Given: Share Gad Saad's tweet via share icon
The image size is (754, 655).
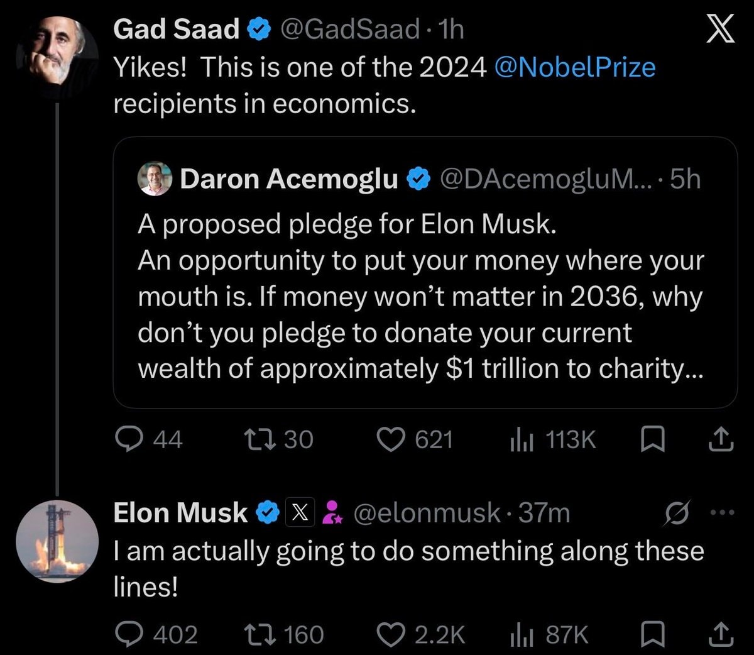Looking at the screenshot, I should (x=721, y=439).
